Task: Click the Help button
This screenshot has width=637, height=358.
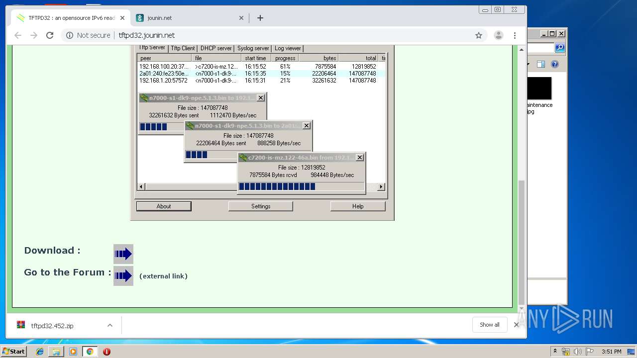Action: pos(358,206)
